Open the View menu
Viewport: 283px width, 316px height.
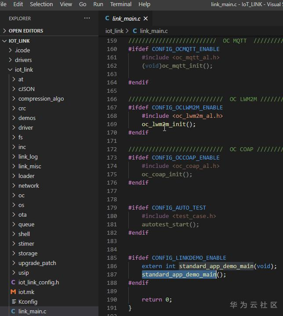[66, 4]
